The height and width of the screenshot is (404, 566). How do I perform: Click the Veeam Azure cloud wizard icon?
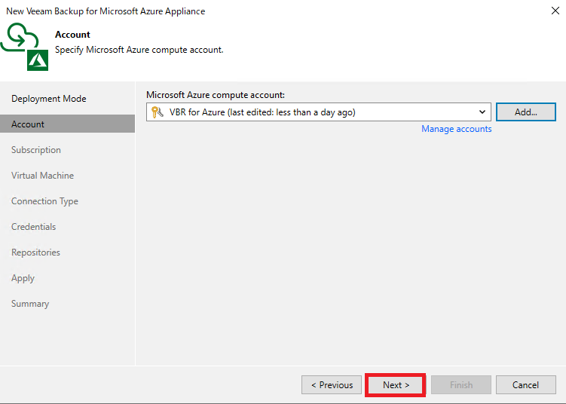click(25, 47)
